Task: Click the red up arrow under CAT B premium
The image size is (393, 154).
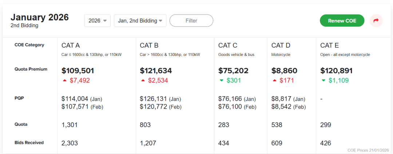Action: [x=143, y=81]
